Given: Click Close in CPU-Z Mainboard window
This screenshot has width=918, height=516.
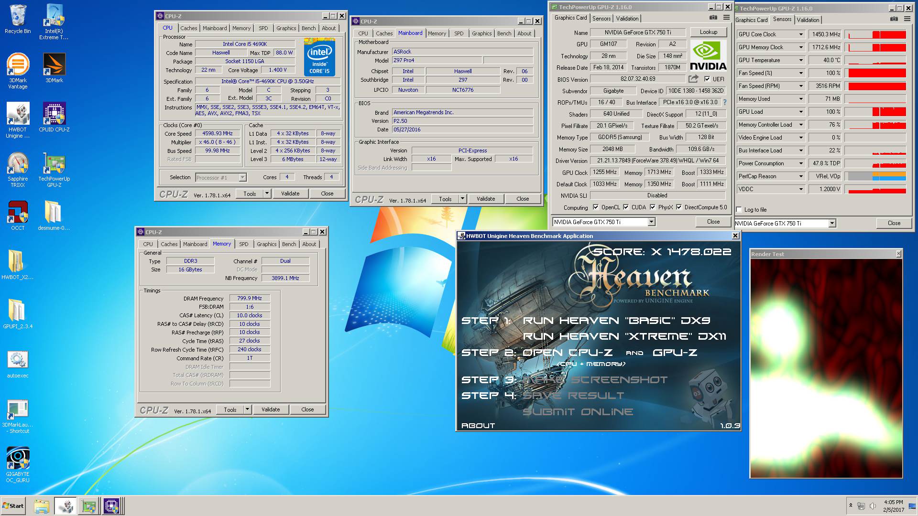Looking at the screenshot, I should tap(523, 199).
